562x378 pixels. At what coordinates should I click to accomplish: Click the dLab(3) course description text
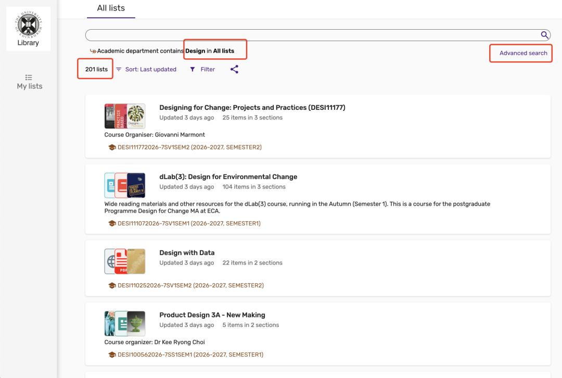tap(297, 207)
